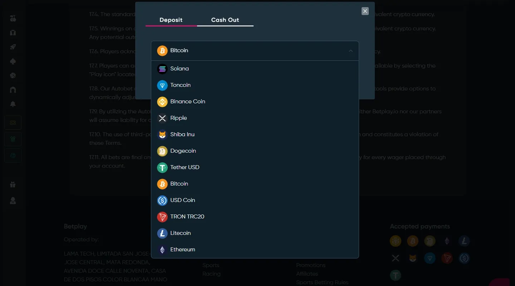
Task: Open Sports Betting Rules footer link
Action: 322,282
